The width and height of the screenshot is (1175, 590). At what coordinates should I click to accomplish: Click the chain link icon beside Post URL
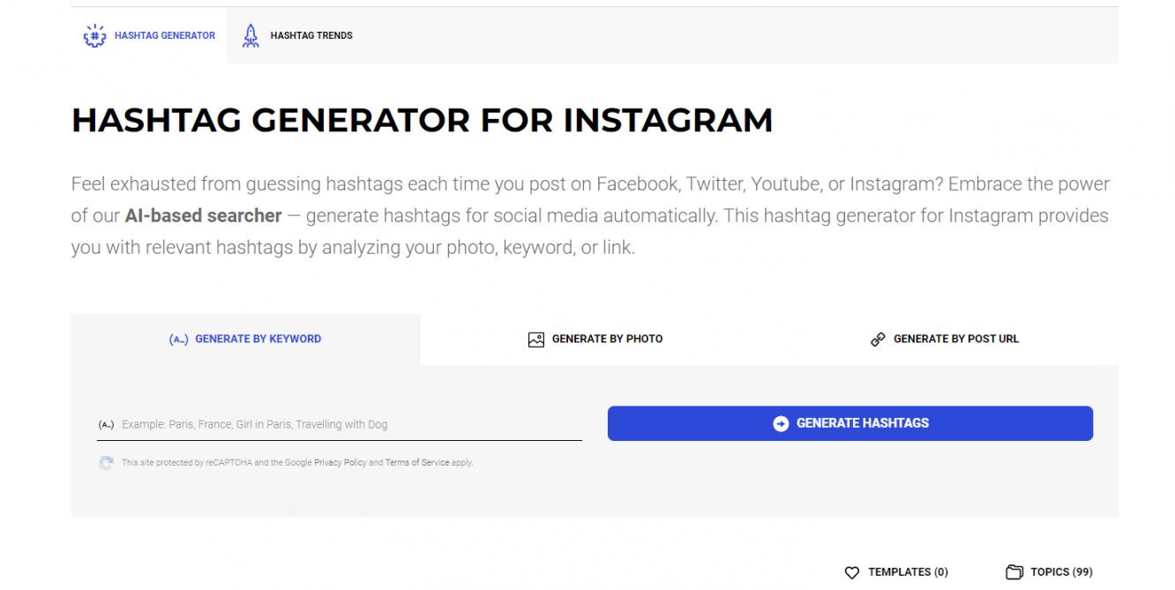(x=878, y=340)
